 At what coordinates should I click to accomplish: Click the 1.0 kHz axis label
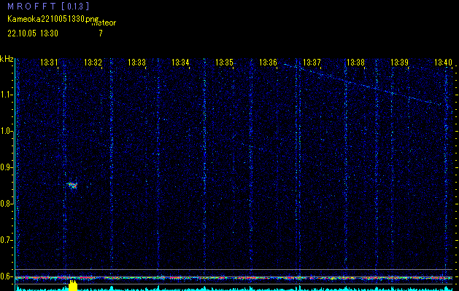tap(7, 132)
